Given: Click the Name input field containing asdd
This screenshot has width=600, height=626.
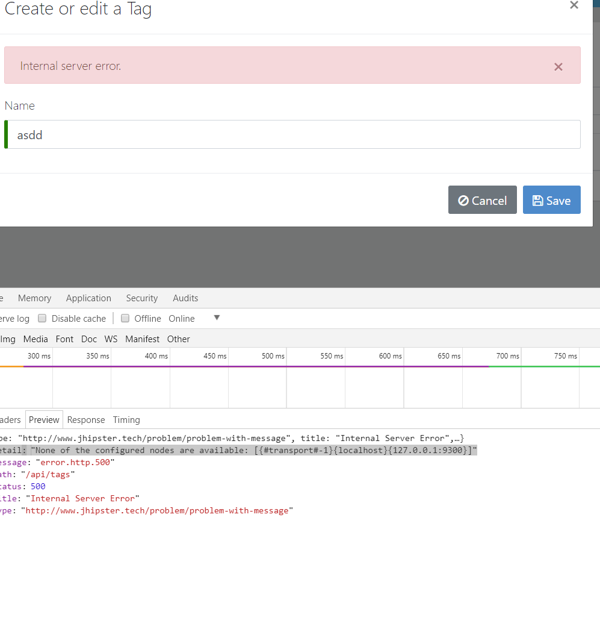Looking at the screenshot, I should point(292,134).
